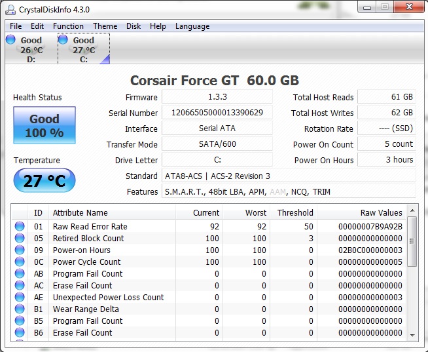Click status icon for Wear Range Delta
The width and height of the screenshot is (428, 352).
click(20, 309)
